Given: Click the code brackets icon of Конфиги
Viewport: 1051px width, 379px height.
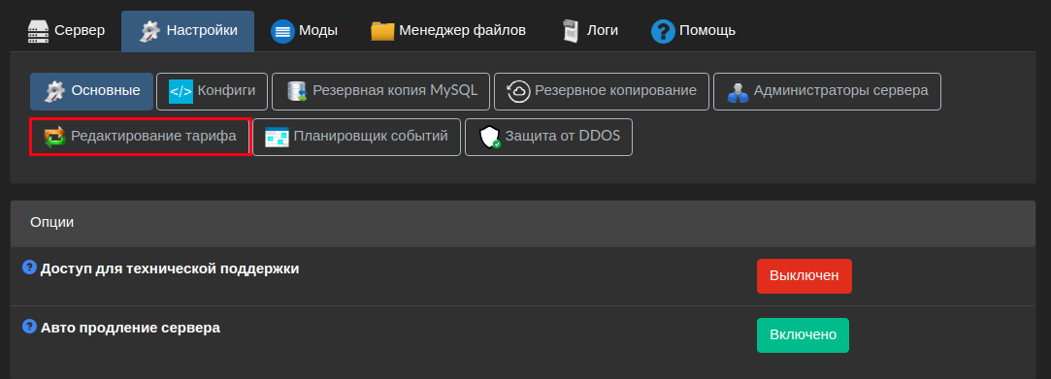Looking at the screenshot, I should coord(181,92).
